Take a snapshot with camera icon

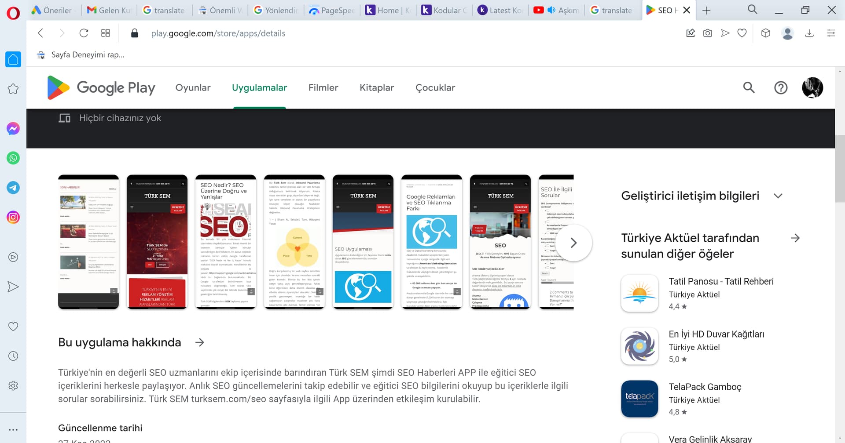click(x=707, y=33)
